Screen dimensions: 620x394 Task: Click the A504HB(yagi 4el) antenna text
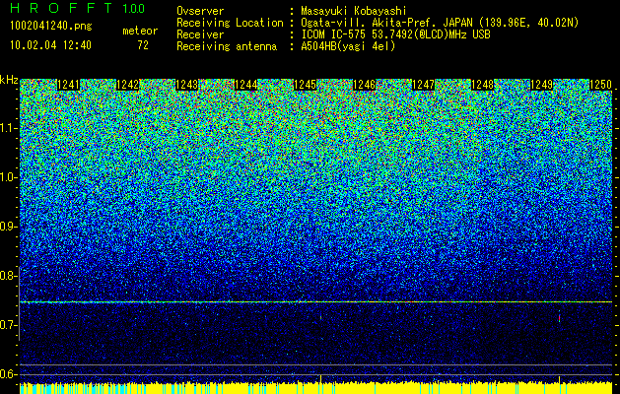(x=348, y=46)
